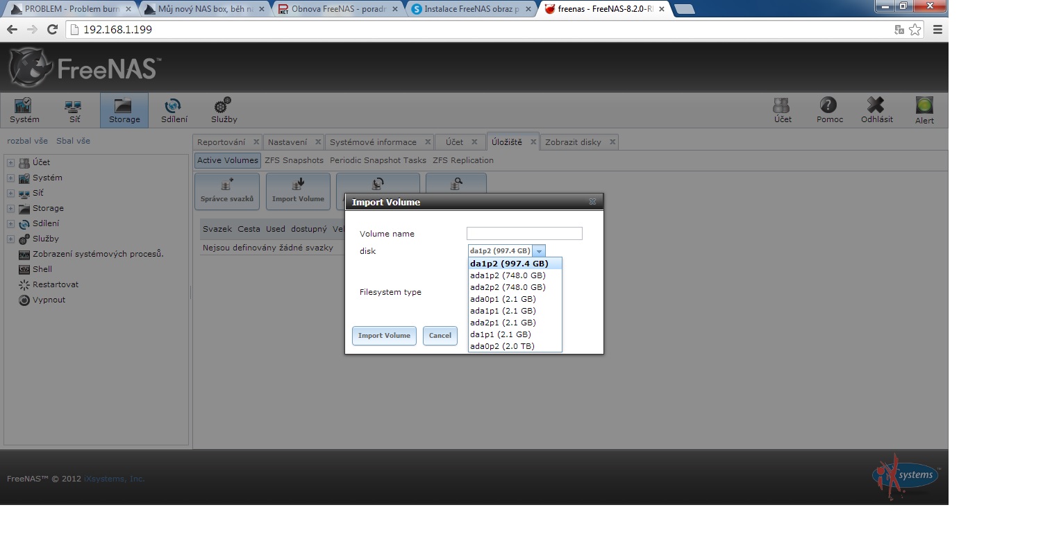
Task: Select the Vypnout tree item
Action: (42, 300)
